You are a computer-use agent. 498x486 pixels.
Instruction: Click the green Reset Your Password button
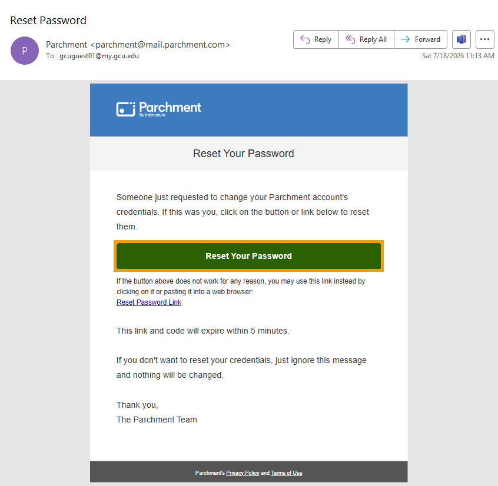tap(248, 256)
